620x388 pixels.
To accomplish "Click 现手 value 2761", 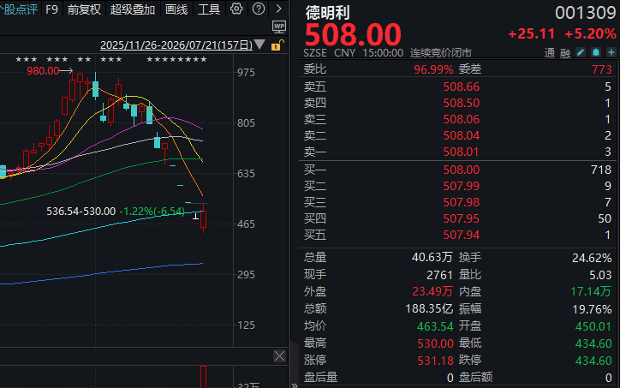I will click(x=439, y=275).
